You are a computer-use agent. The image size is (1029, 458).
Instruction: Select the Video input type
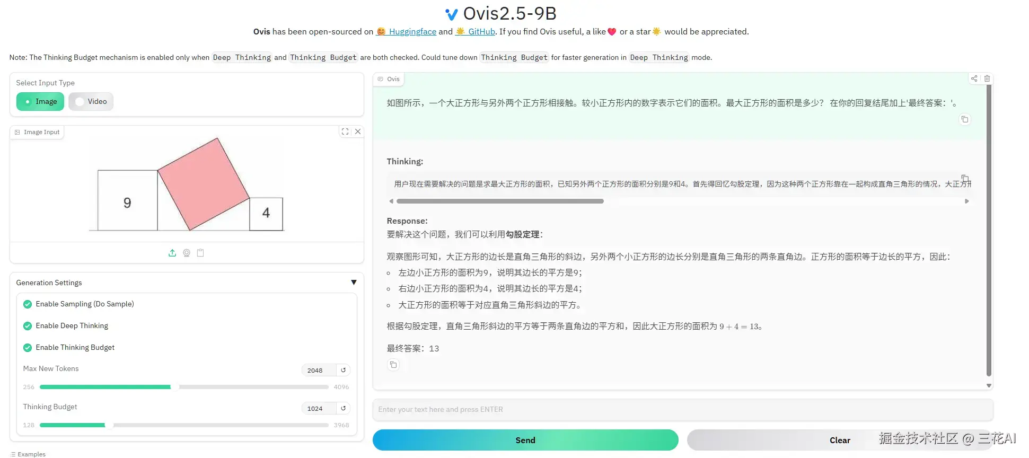click(x=91, y=101)
